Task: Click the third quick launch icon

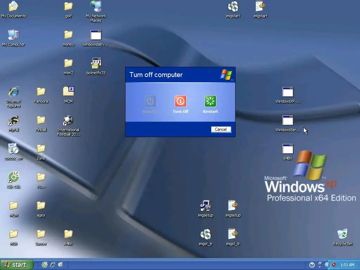Action: click(60, 265)
